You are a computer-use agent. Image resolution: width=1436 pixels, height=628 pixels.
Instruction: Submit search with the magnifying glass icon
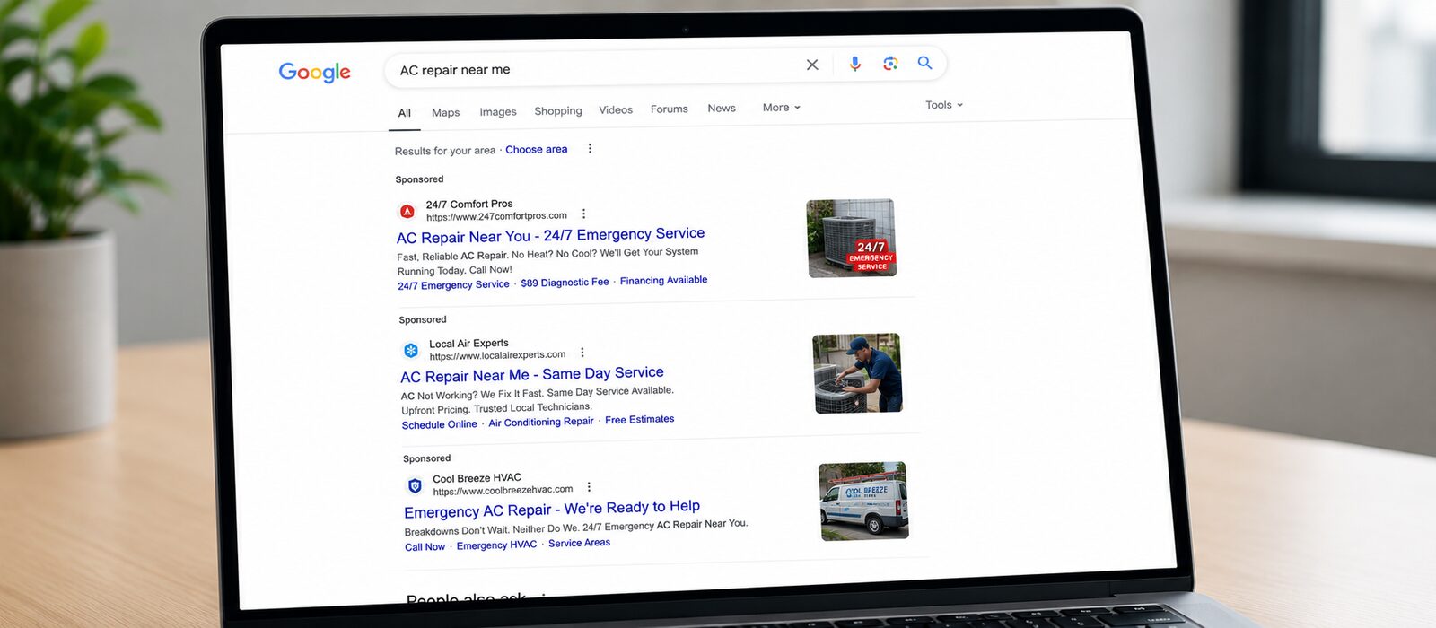[x=924, y=62]
